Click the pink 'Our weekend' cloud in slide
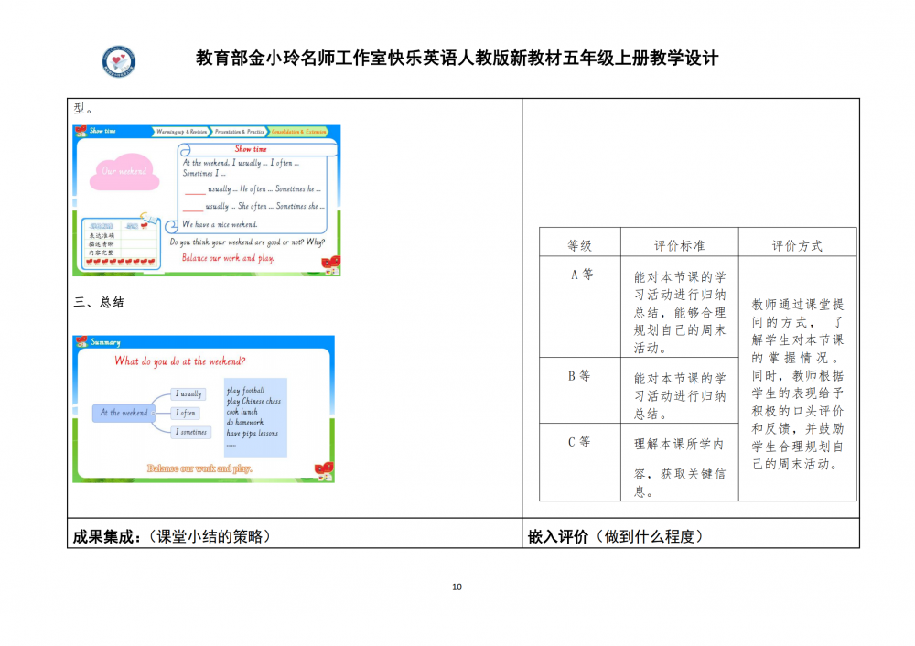 pos(124,172)
